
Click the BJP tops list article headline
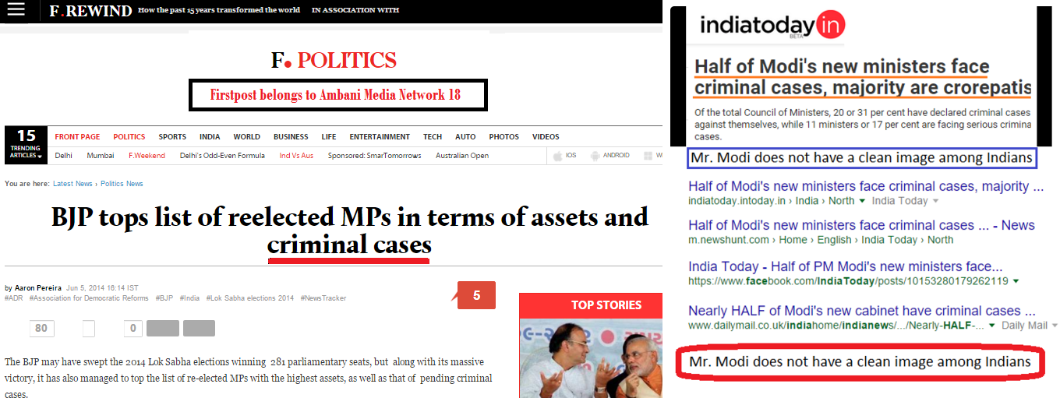349,231
